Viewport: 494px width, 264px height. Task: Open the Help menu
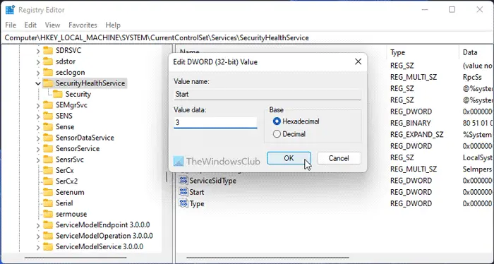click(113, 25)
